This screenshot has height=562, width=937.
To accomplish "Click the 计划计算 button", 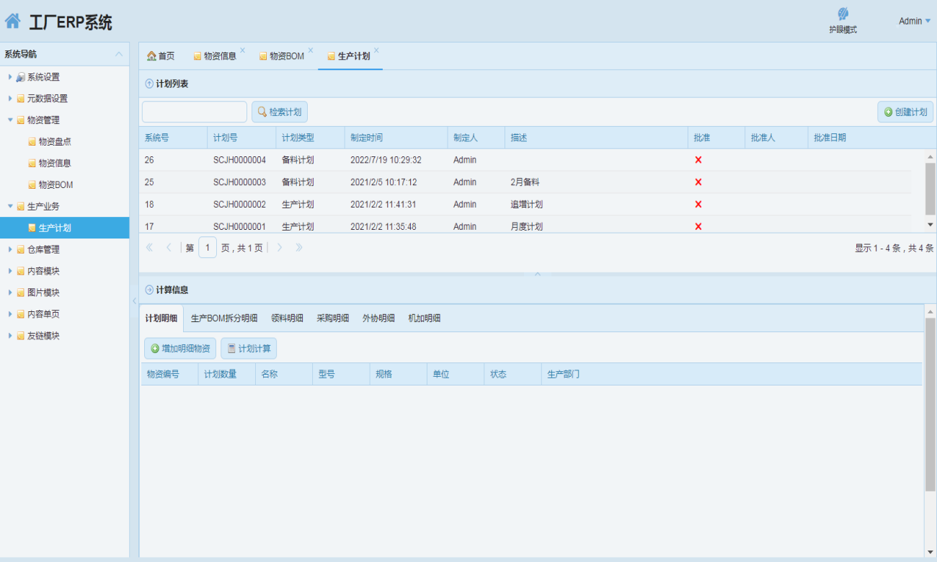I will (249, 349).
